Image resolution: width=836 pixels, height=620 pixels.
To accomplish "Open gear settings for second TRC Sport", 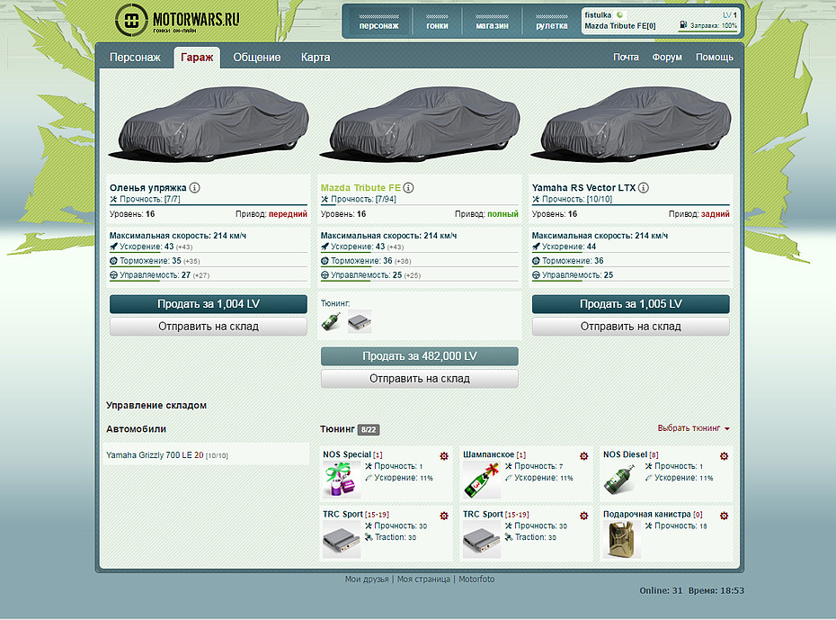I will (x=583, y=516).
